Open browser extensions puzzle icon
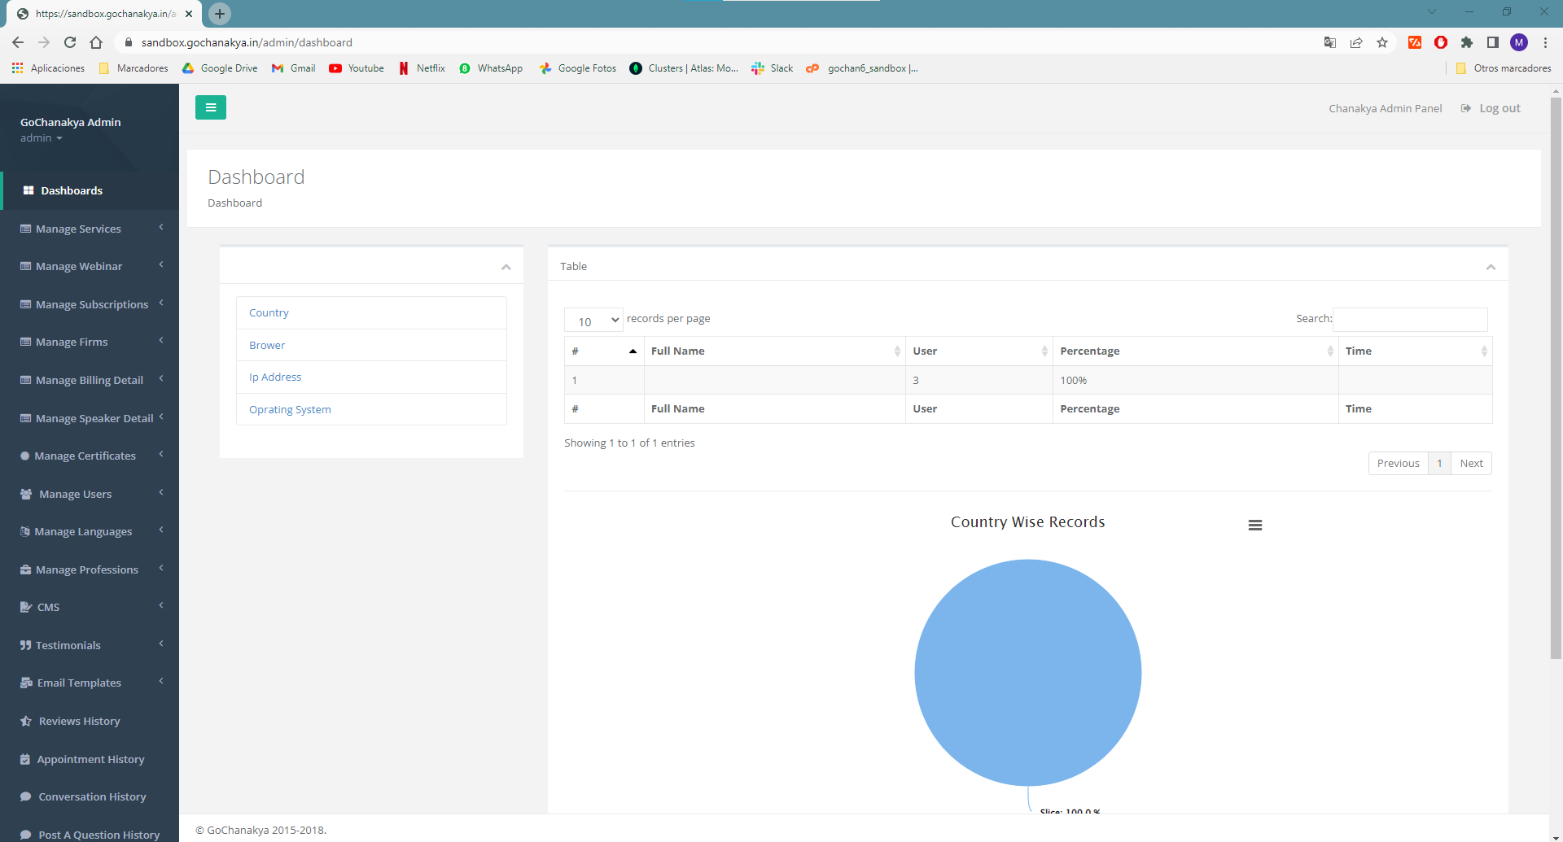The image size is (1563, 842). click(x=1467, y=42)
